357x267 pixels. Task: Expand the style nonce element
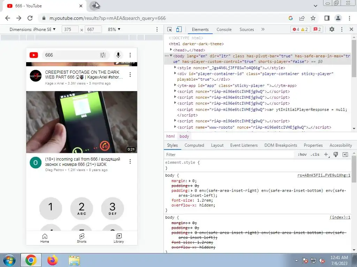click(175, 67)
